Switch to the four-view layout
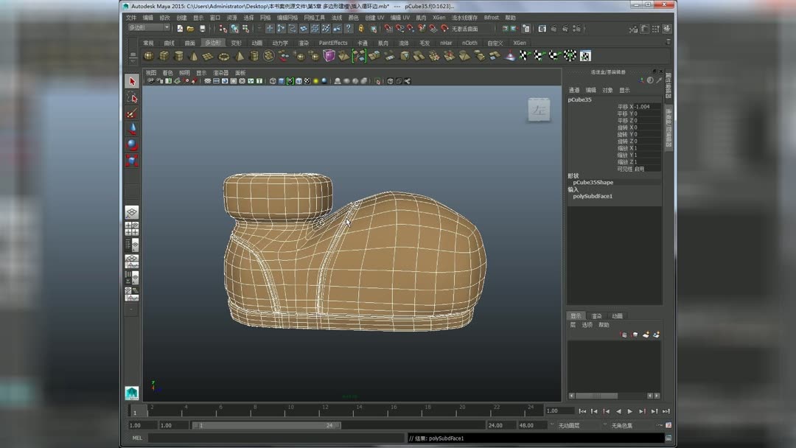This screenshot has width=796, height=448. pos(132,229)
